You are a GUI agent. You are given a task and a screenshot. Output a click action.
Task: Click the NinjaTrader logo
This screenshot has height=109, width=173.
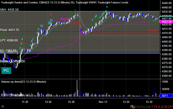click(151, 106)
